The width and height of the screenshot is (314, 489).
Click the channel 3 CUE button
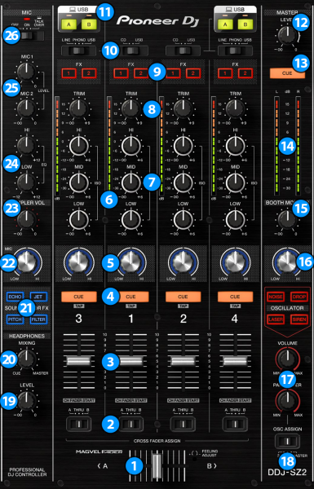78,297
